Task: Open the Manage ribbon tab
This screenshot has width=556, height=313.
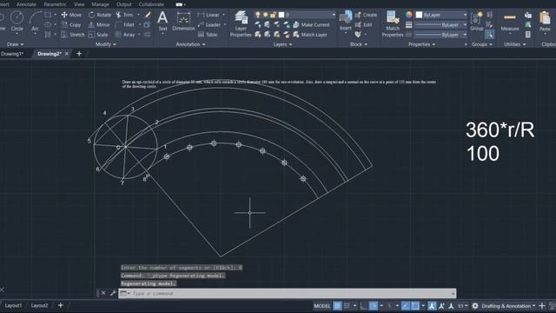Action: tap(101, 4)
